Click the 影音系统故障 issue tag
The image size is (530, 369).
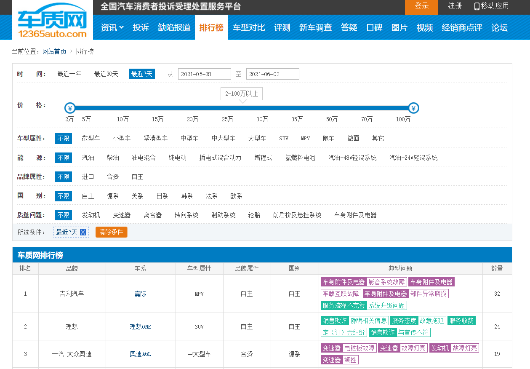click(x=386, y=282)
